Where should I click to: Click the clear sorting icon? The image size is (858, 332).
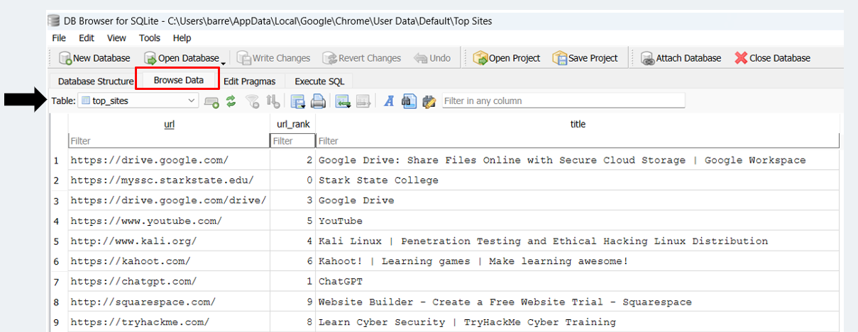point(273,101)
